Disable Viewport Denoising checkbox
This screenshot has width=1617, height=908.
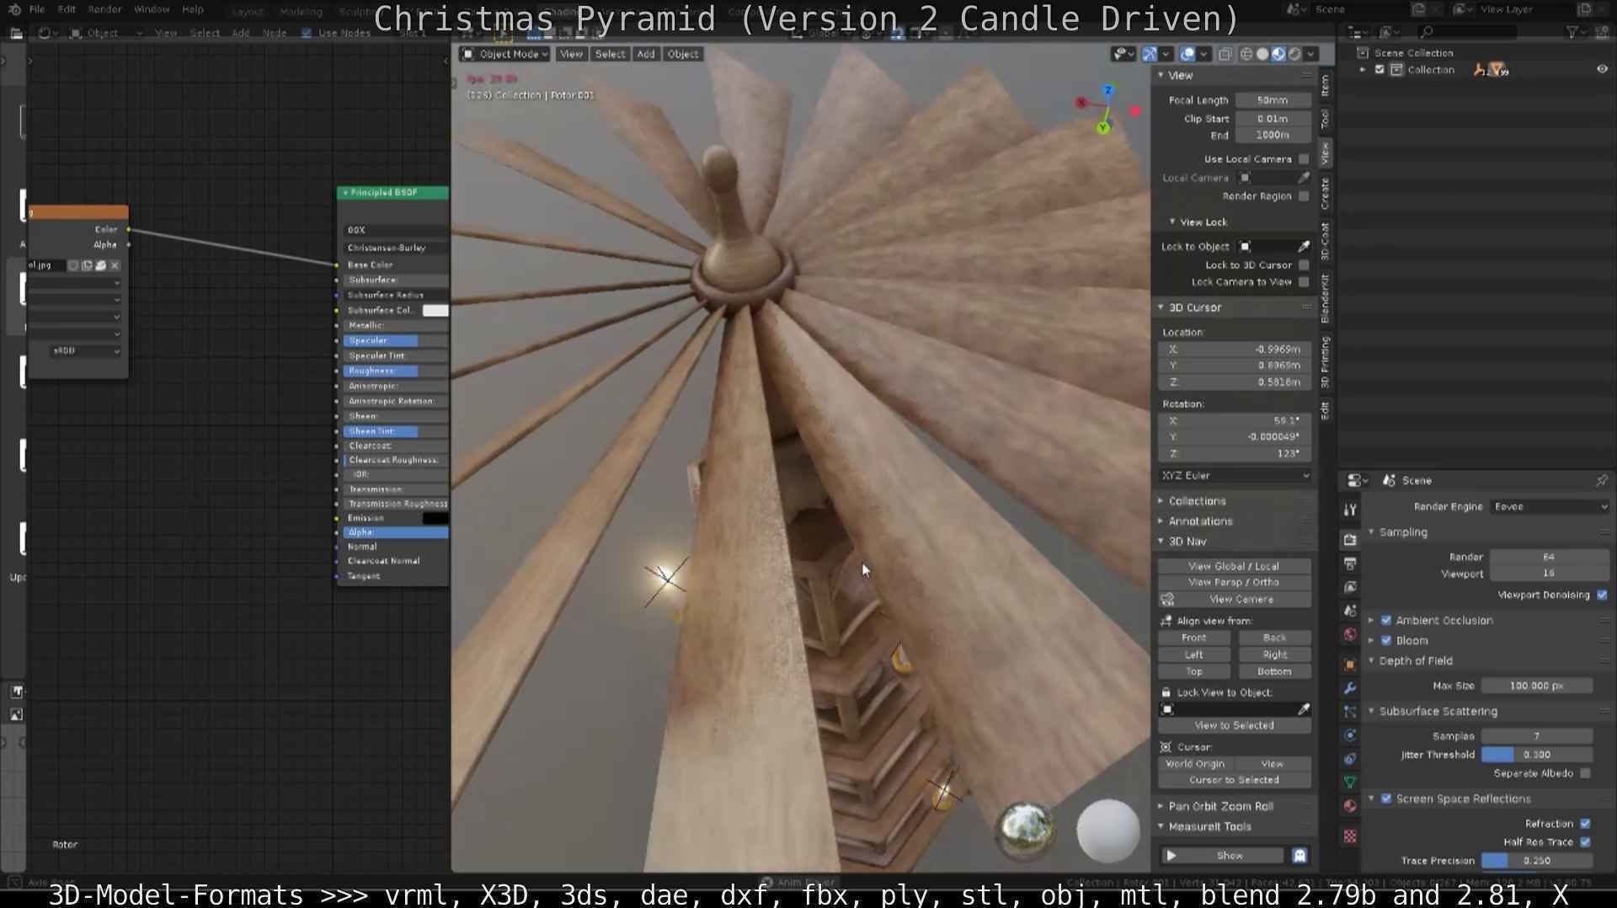tap(1601, 596)
